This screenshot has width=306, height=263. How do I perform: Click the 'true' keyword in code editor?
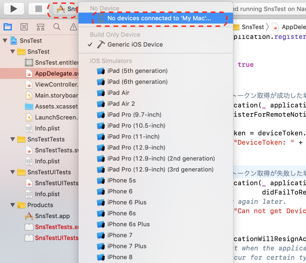(246, 64)
